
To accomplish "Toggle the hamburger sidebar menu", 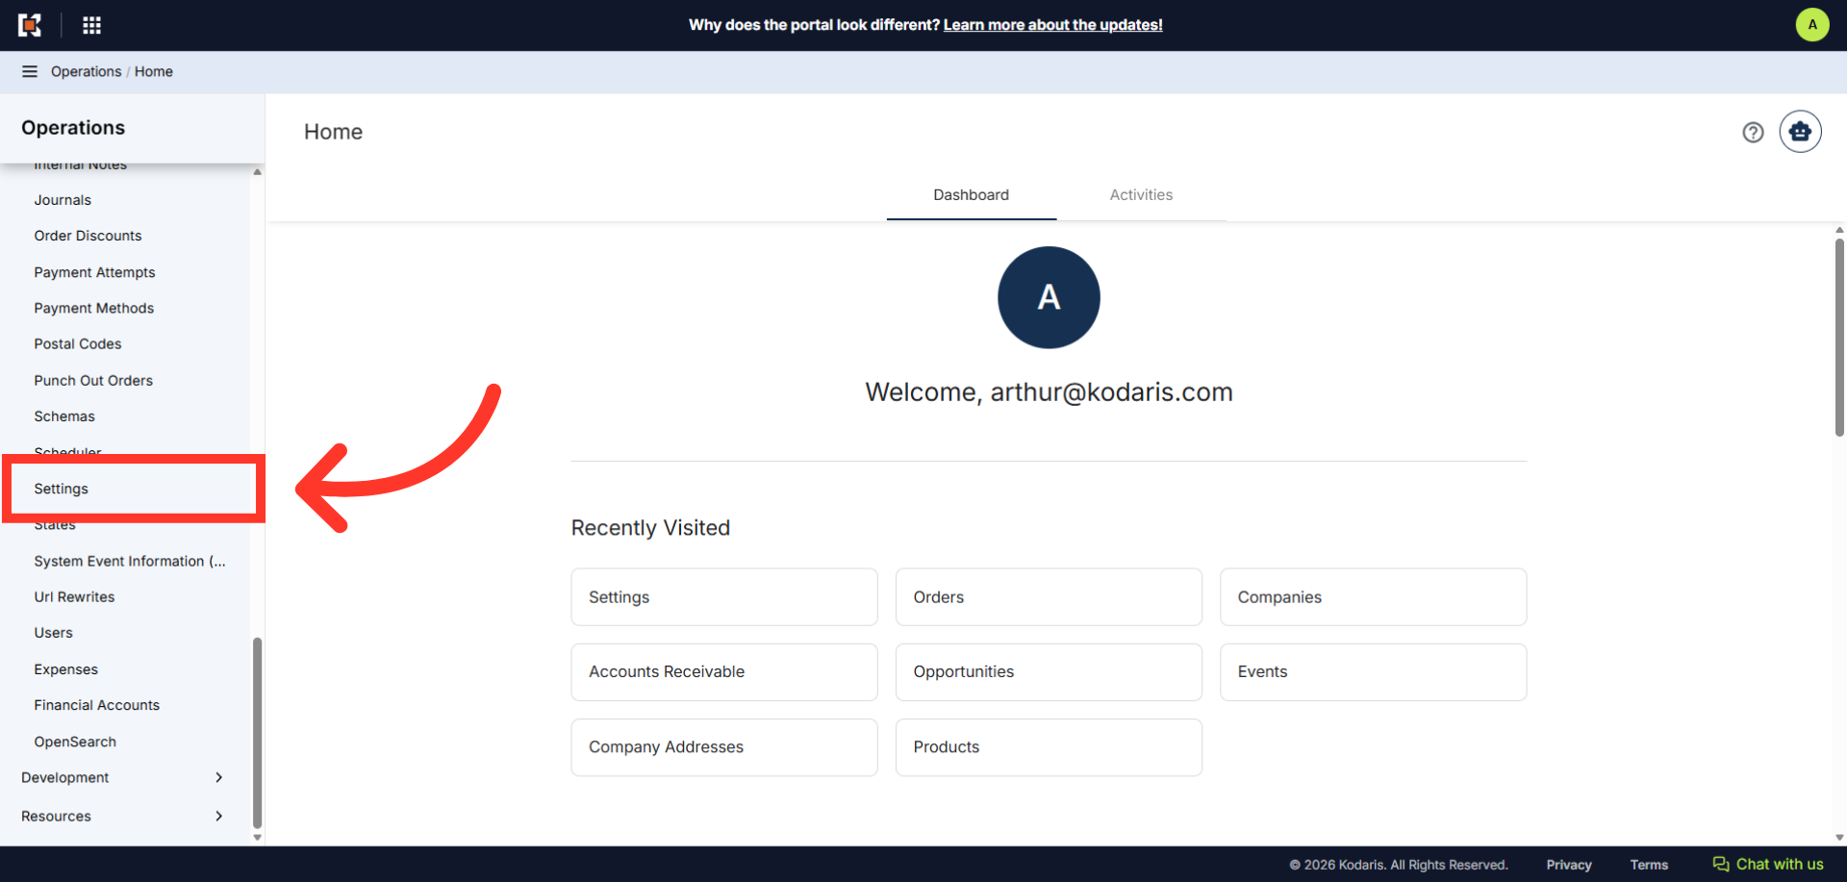I will coord(30,71).
